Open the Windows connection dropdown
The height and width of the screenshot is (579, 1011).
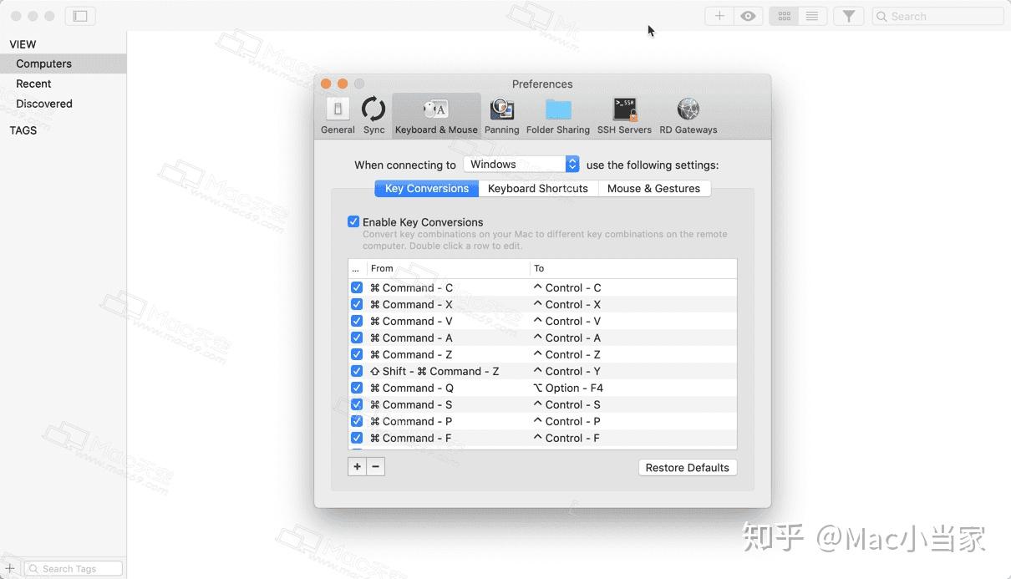[521, 164]
